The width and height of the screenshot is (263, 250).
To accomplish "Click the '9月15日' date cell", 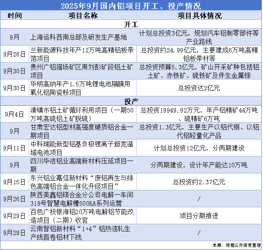I will click(x=15, y=182).
